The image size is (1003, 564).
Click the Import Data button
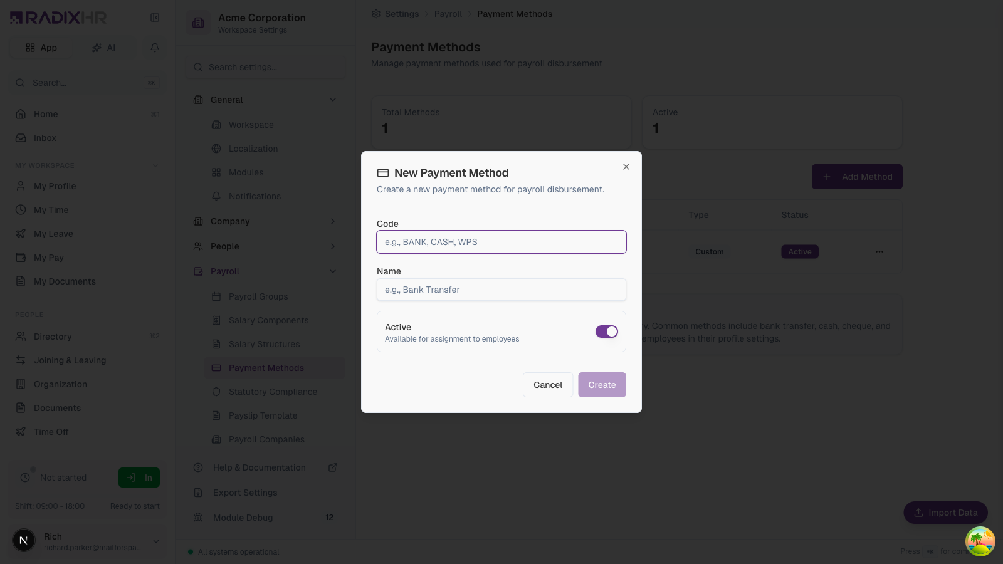tap(945, 513)
